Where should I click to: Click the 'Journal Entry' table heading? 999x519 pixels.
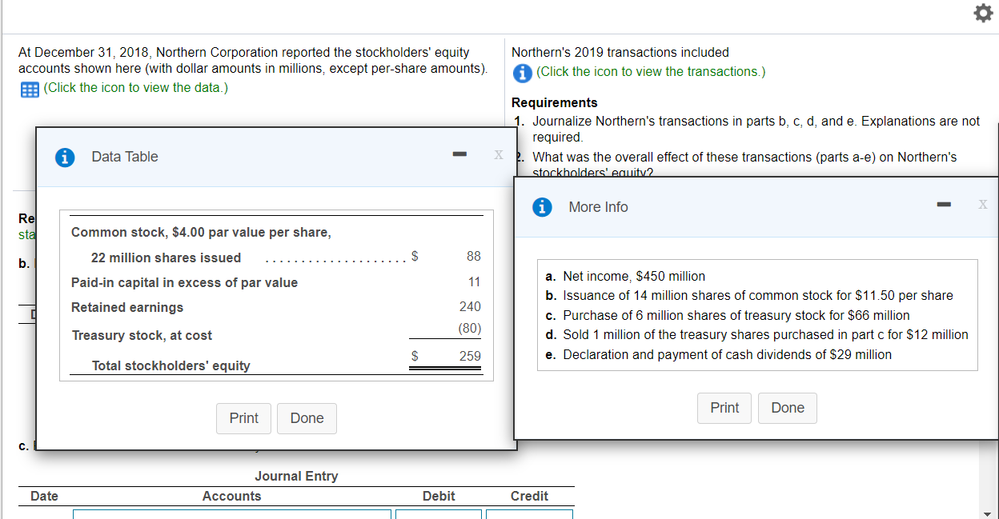tap(296, 477)
